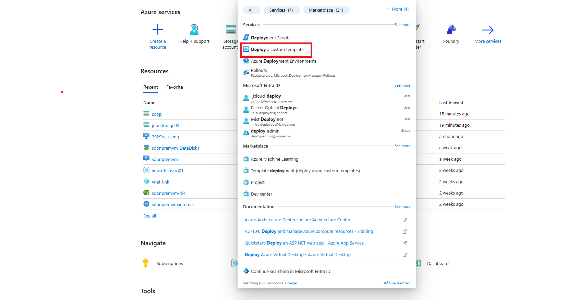Open AZ-104 Deploy and manage training link
579x300 pixels.
(x=309, y=232)
